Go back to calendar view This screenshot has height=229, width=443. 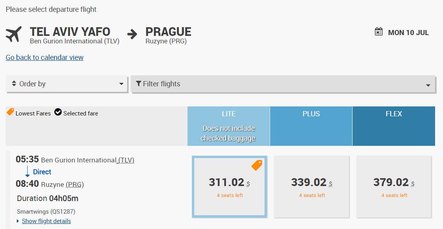[45, 58]
